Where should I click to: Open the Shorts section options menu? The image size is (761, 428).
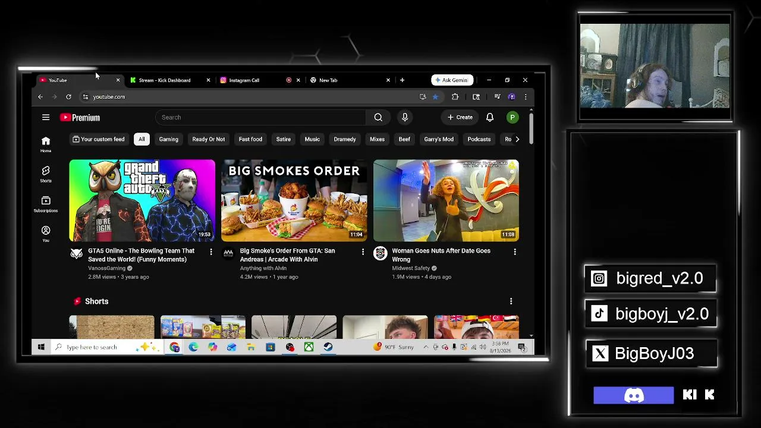point(511,301)
